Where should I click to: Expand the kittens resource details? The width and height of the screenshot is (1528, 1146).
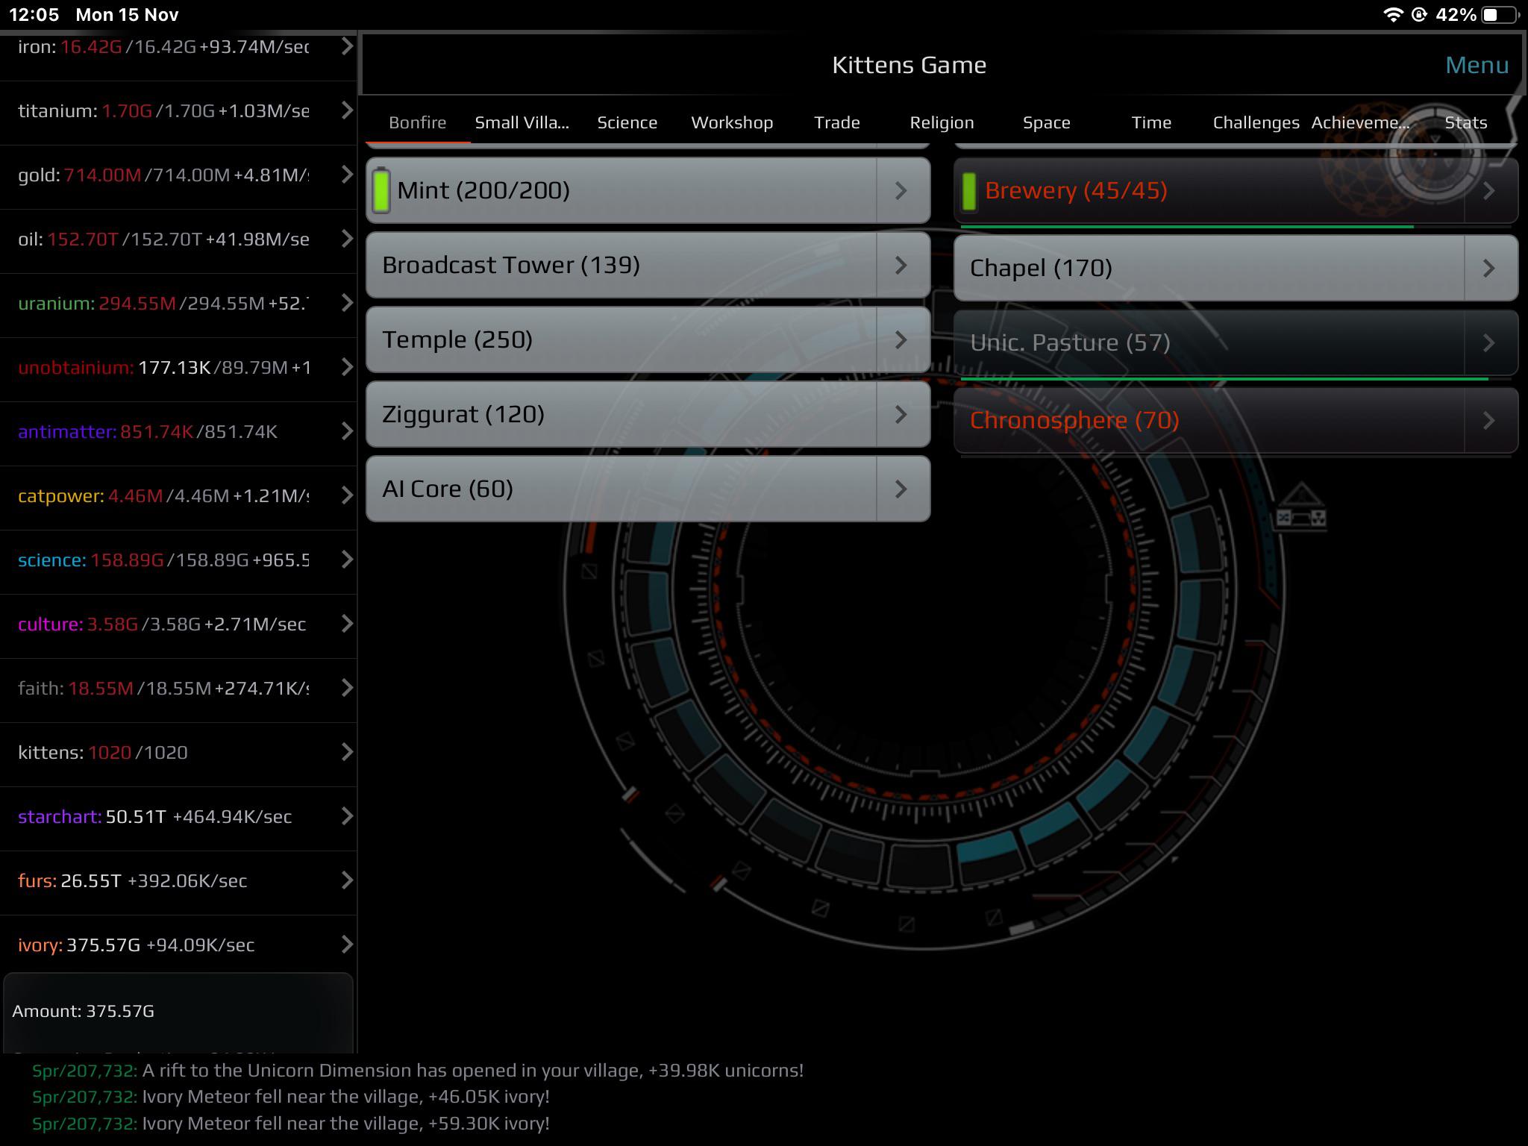[346, 754]
